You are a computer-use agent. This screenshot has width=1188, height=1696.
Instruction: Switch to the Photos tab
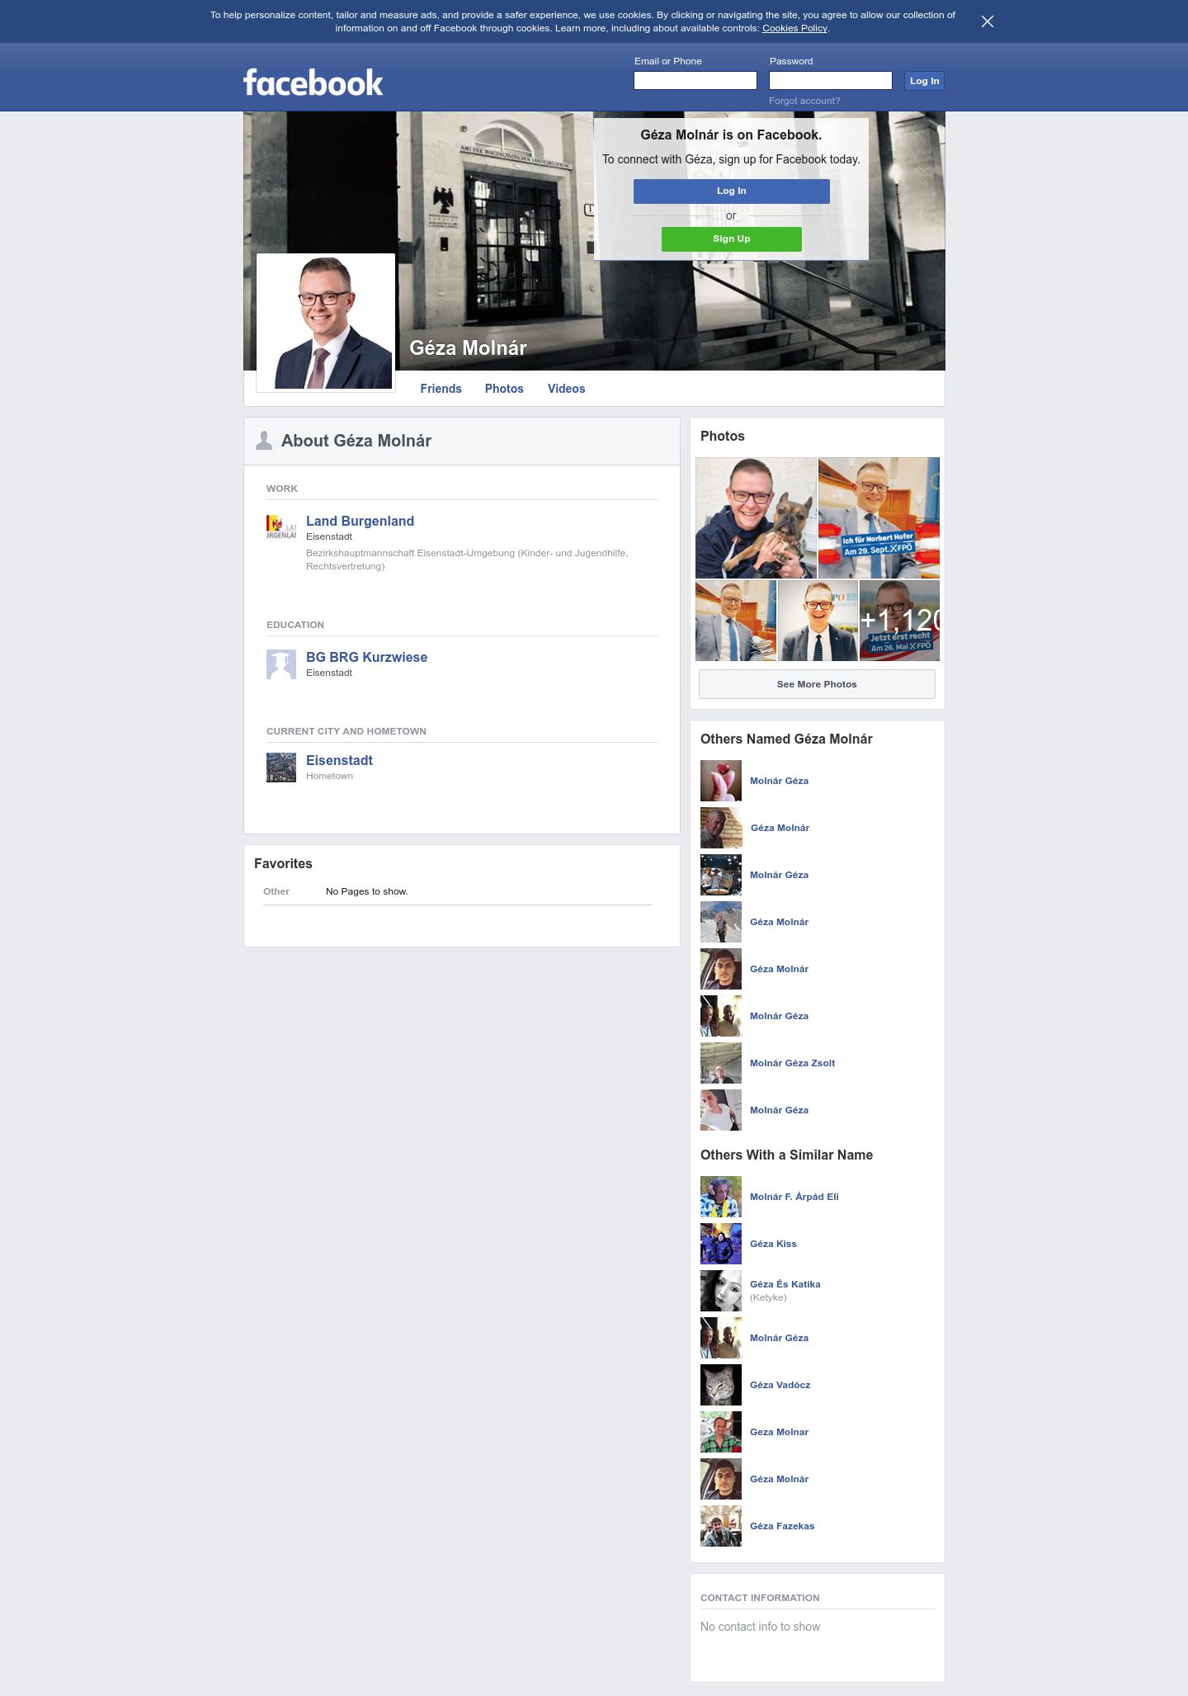click(x=504, y=389)
